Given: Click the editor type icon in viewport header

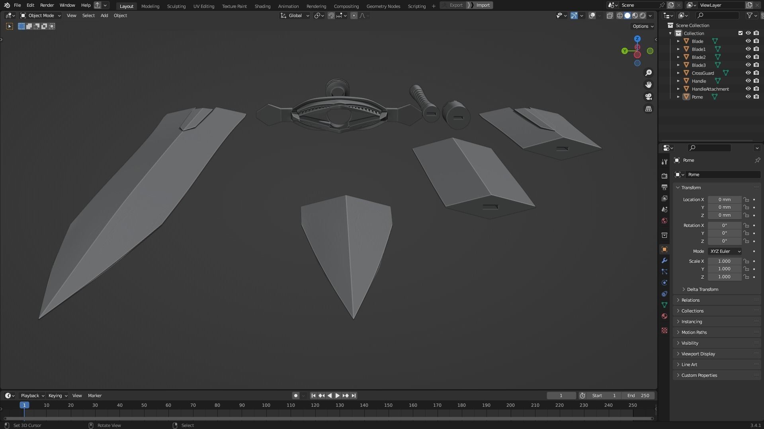Looking at the screenshot, I should click(x=10, y=16).
